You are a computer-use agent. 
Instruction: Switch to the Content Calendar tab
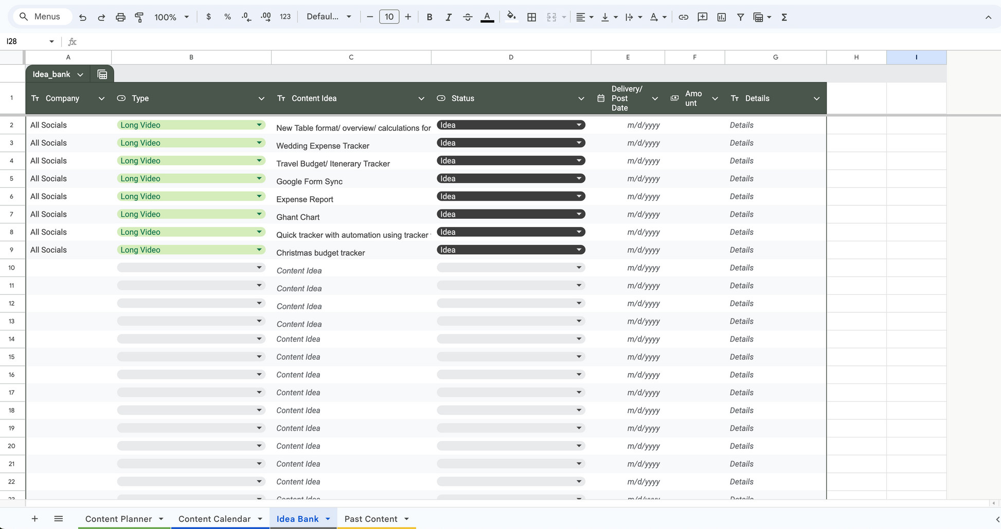tap(214, 519)
